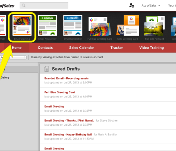The image size is (176, 151).
Task: Open the account selector combo box
Action: pyautogui.click(x=13, y=57)
